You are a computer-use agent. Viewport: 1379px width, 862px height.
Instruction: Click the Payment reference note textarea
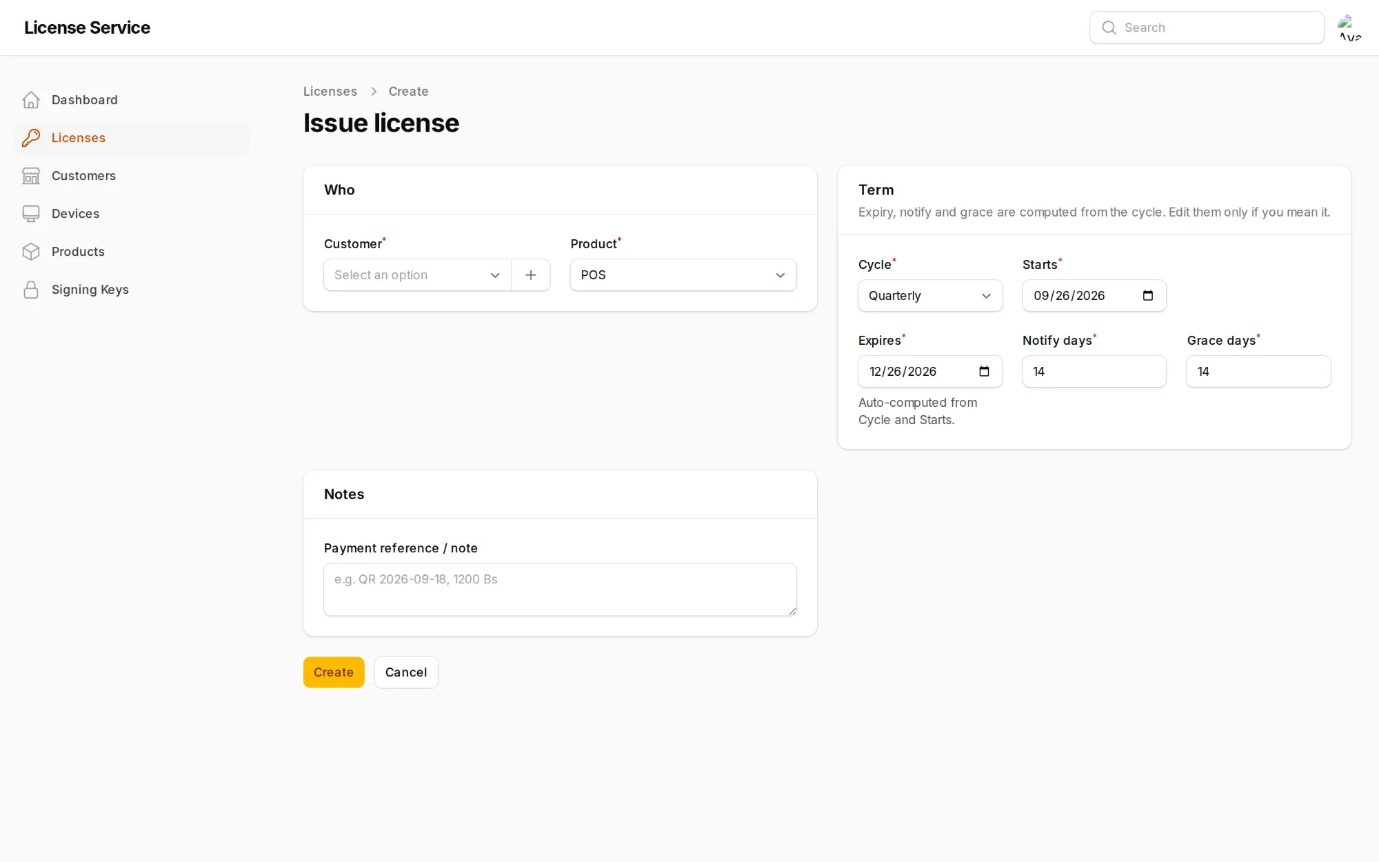tap(560, 590)
